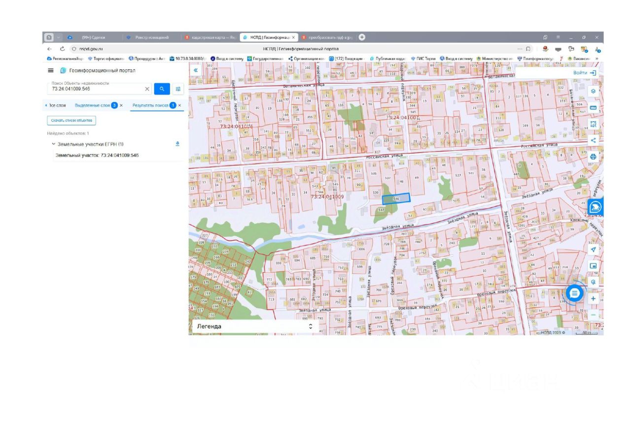Collapse the side panel with double chevron
631x445 pixels.
196,70
